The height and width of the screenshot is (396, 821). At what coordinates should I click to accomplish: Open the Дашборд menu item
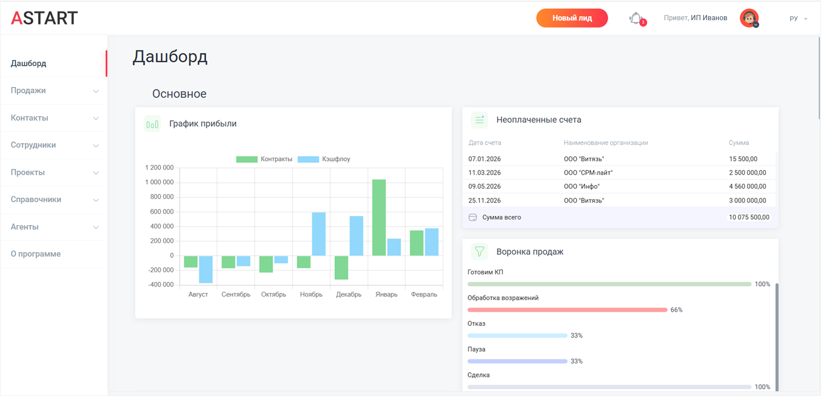[x=28, y=63]
